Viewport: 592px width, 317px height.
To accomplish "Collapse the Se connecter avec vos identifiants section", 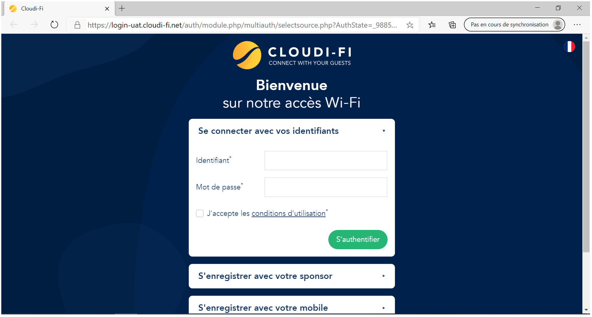I will tap(384, 131).
